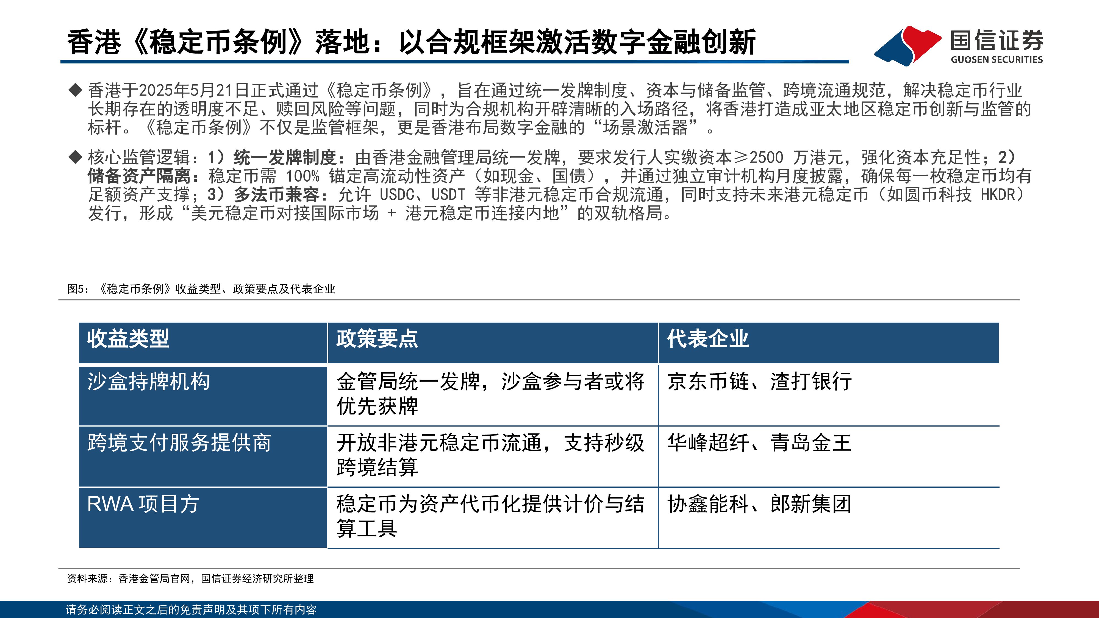Click the bold phrase 多法币兼容
Image resolution: width=1099 pixels, height=618 pixels.
pyautogui.click(x=276, y=194)
